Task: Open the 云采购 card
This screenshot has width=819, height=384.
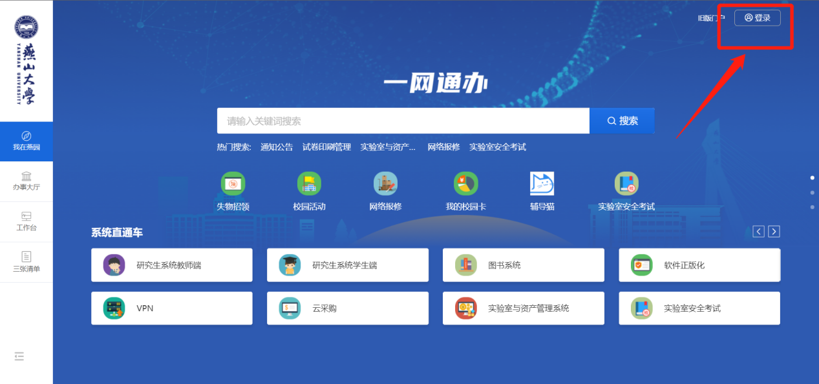Action: click(x=348, y=308)
